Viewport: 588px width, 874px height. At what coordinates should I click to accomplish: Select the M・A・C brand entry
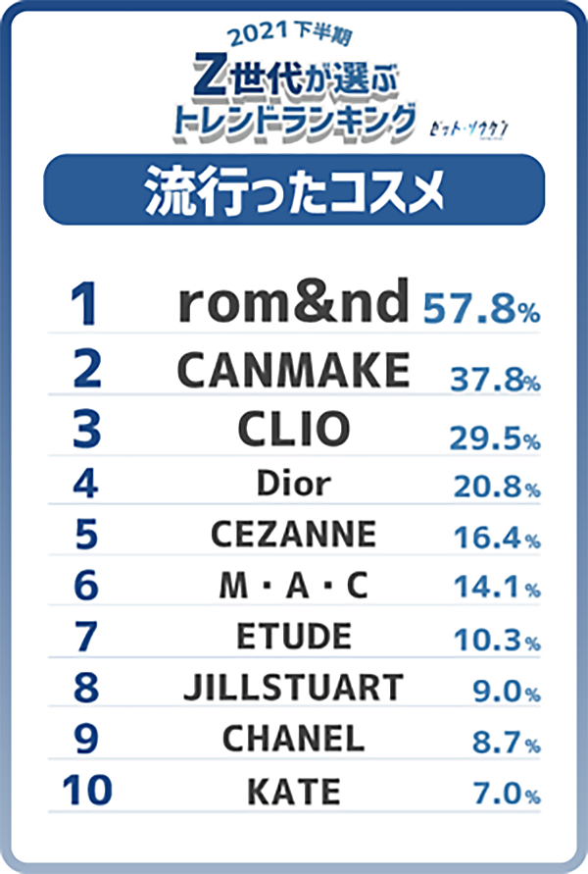pyautogui.click(x=293, y=587)
